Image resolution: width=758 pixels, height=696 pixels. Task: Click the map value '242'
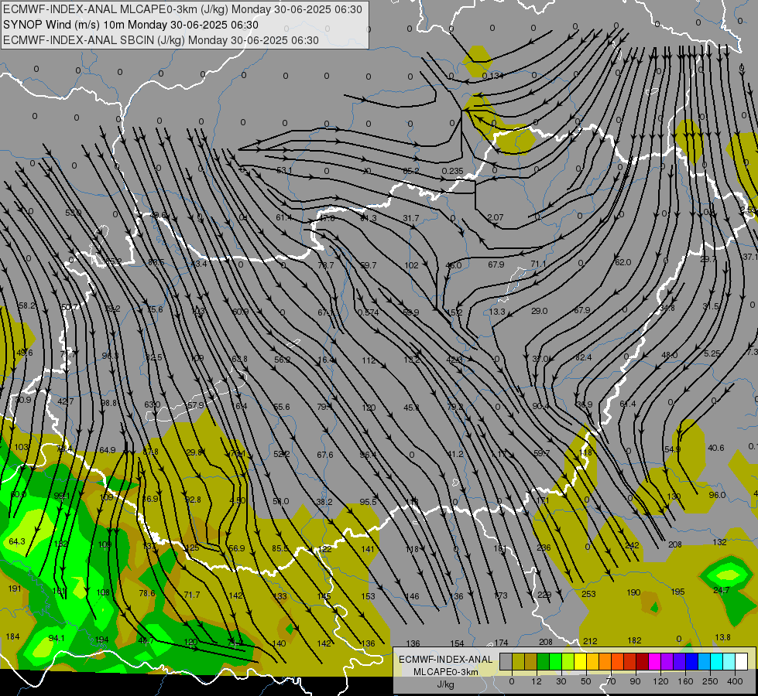click(x=632, y=545)
